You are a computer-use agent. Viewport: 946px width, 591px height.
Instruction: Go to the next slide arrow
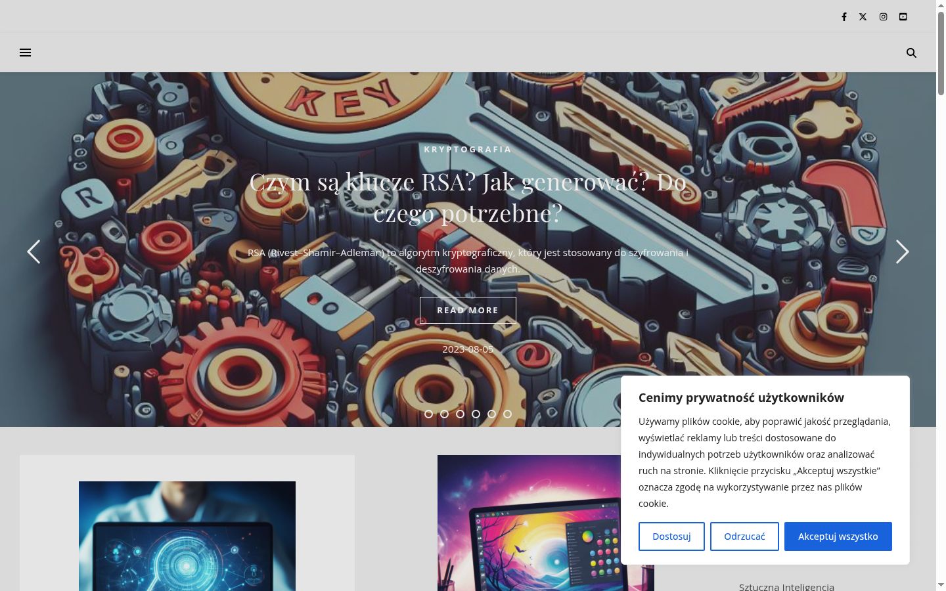pos(903,252)
